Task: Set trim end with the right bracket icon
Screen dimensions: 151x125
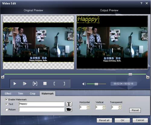Action: [64, 84]
